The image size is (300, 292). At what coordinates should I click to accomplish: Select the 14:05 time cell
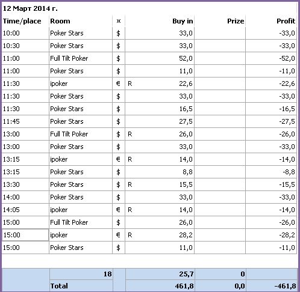coord(25,210)
